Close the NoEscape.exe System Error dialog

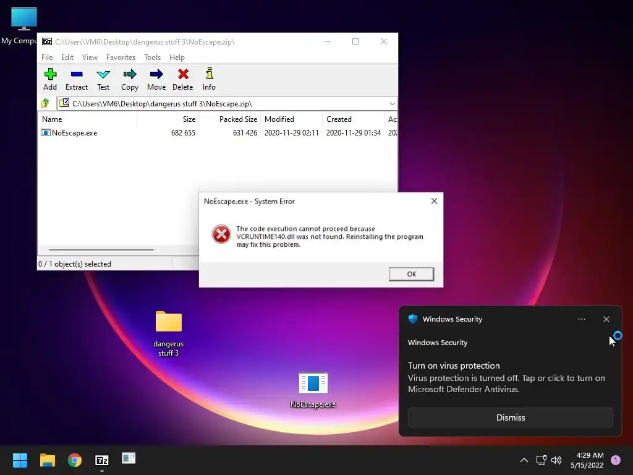click(x=434, y=201)
